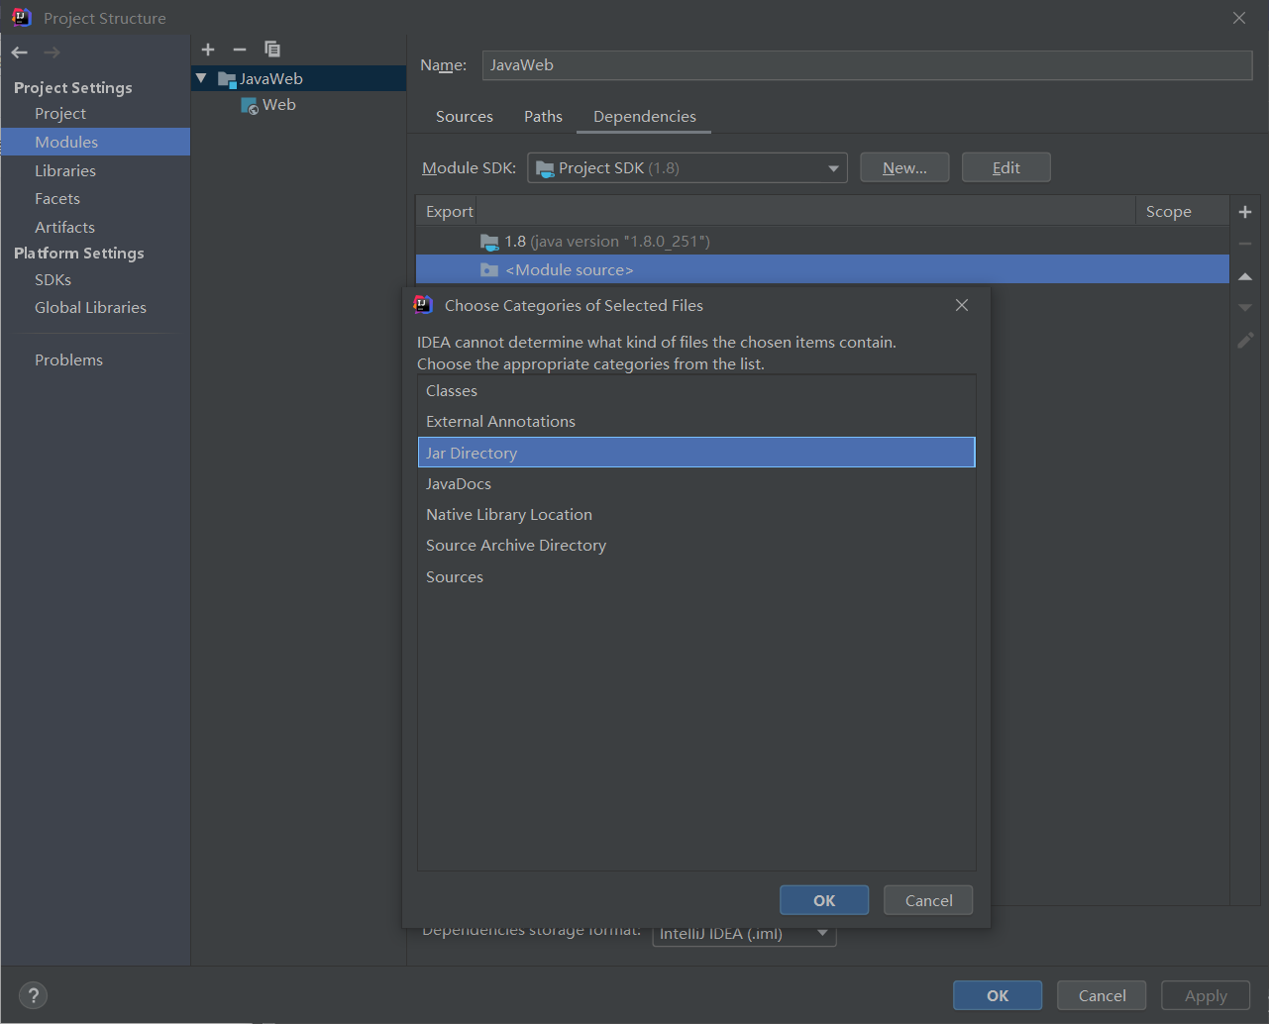Click the New... SDK button
This screenshot has width=1269, height=1024.
pyautogui.click(x=904, y=167)
